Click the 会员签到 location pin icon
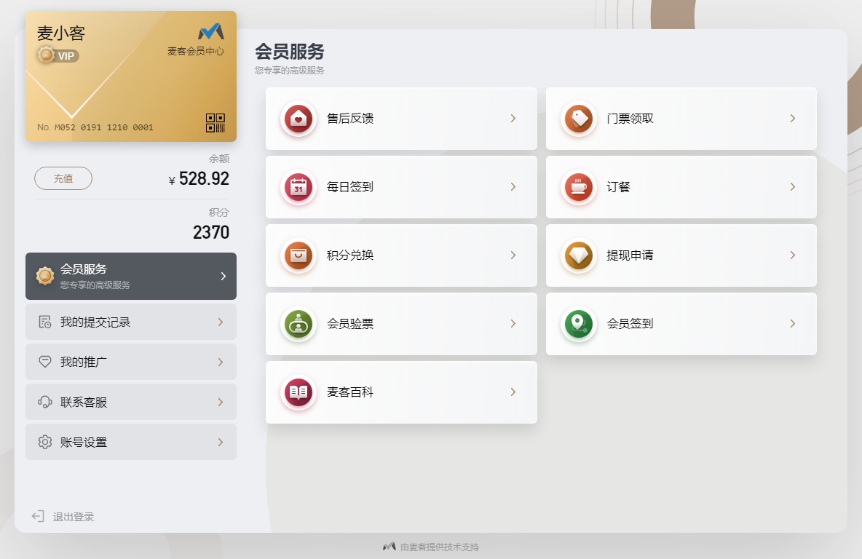862x559 pixels. [579, 324]
